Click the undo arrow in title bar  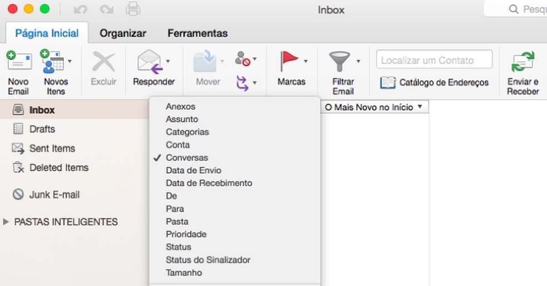tap(80, 9)
